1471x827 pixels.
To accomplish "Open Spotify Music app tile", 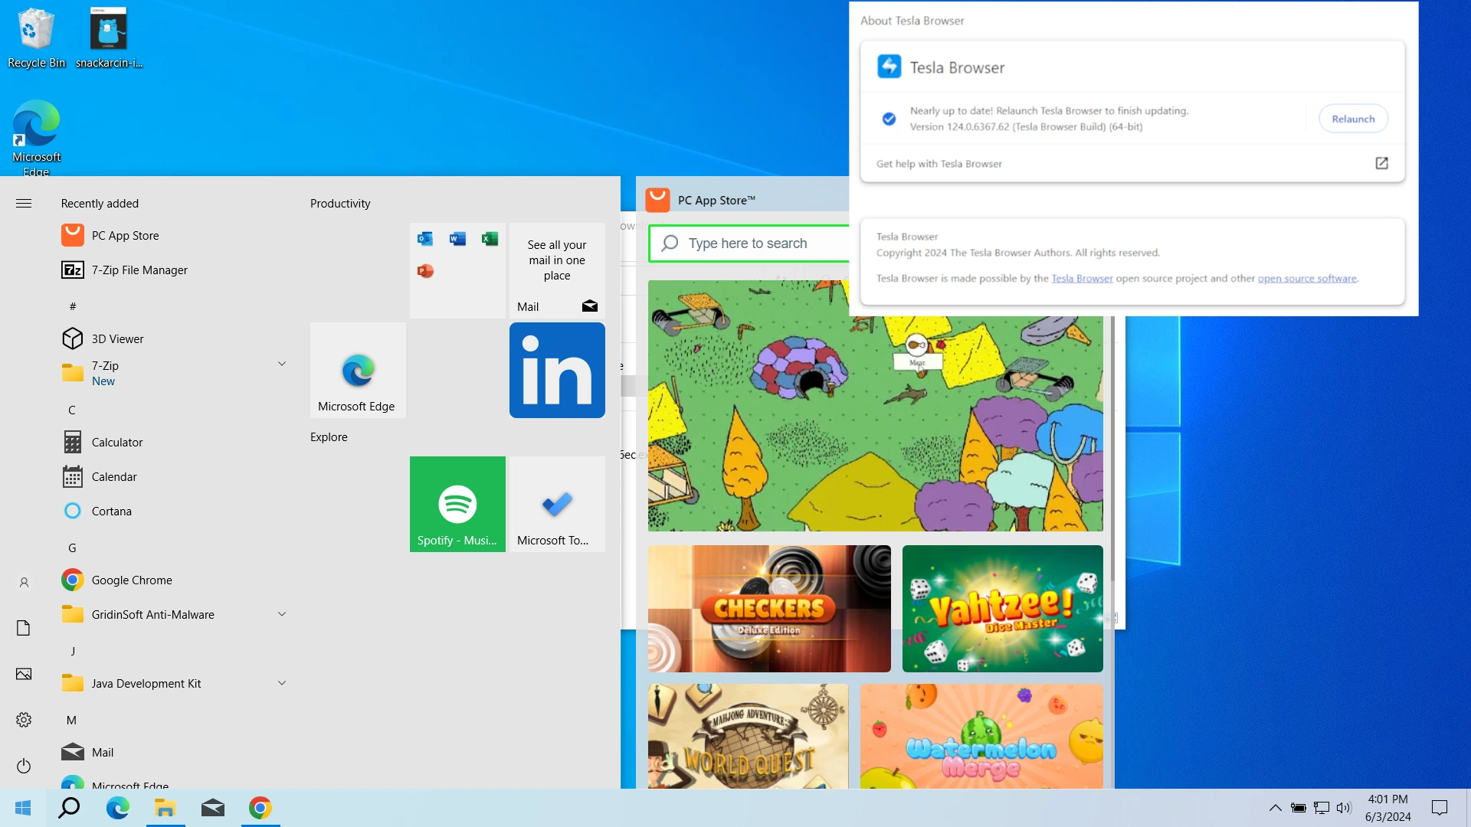I will [457, 503].
